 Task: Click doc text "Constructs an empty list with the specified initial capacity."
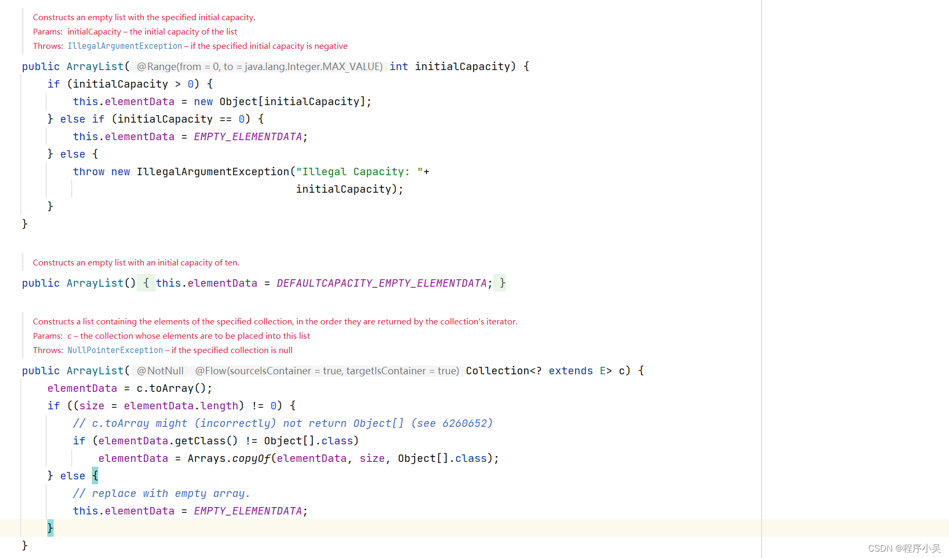144,18
